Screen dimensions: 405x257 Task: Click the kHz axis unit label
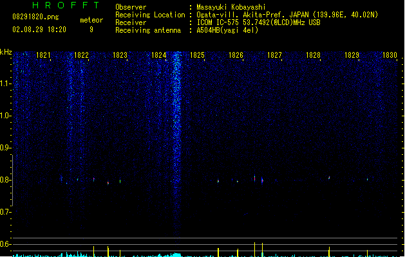6,52
